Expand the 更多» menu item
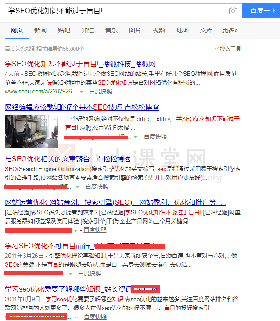This screenshot has height=321, width=280. 230,30
